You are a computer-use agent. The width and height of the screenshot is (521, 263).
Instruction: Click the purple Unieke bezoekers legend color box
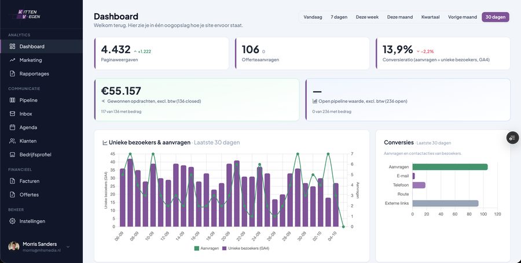[224, 248]
